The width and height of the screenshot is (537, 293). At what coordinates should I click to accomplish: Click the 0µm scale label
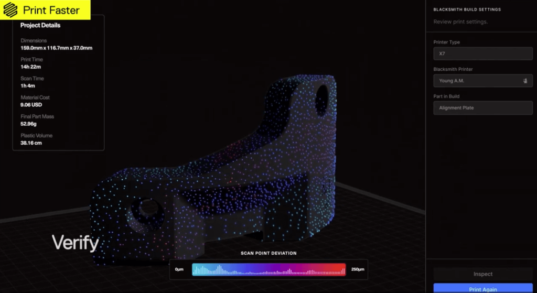point(179,269)
